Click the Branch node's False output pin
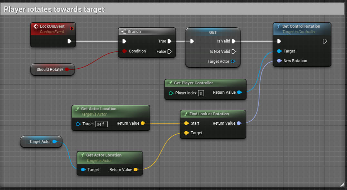Viewport: 347px width, 190px height. (x=170, y=52)
